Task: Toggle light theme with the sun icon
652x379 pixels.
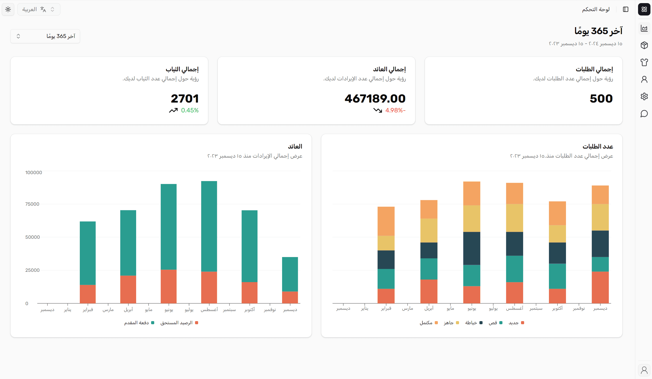Action: [x=8, y=9]
